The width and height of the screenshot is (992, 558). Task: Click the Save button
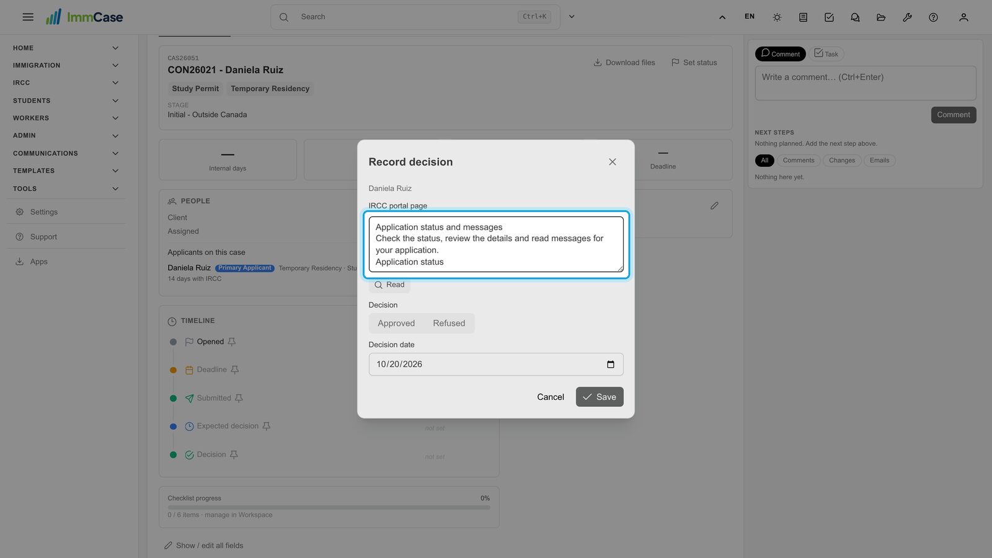click(600, 397)
